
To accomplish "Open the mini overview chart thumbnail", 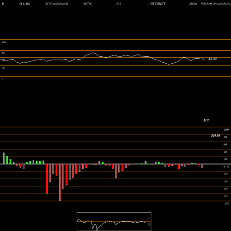I will (114, 221).
